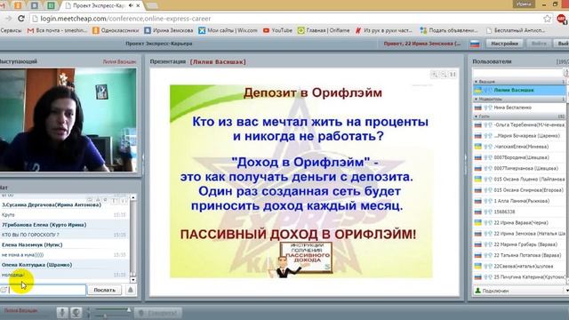The image size is (569, 320).
Task: Zoom in on the presentation slide
Action: click(x=435, y=75)
